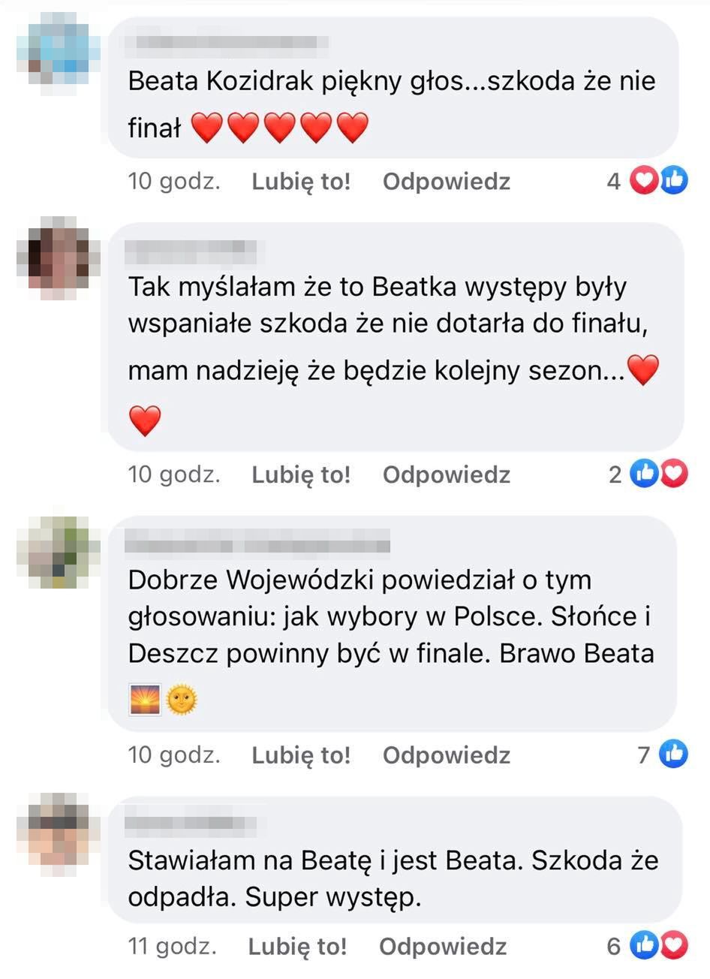
Task: Click the 11 godz. timestamp
Action: point(172,946)
